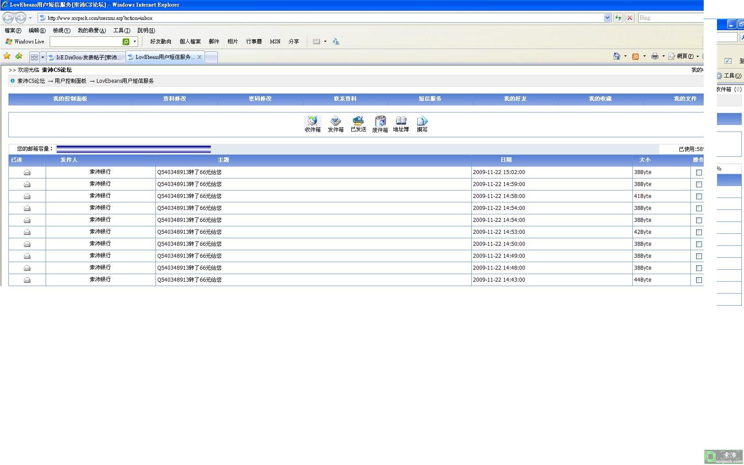Open the 废件箱 trash bin icon
744x465 pixels.
point(380,124)
